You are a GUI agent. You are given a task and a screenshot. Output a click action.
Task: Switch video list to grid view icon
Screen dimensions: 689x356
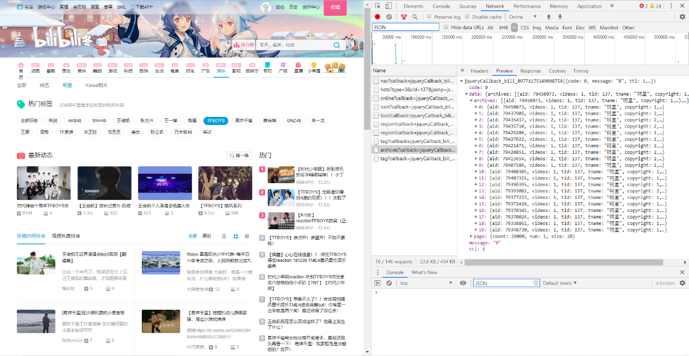(x=236, y=236)
